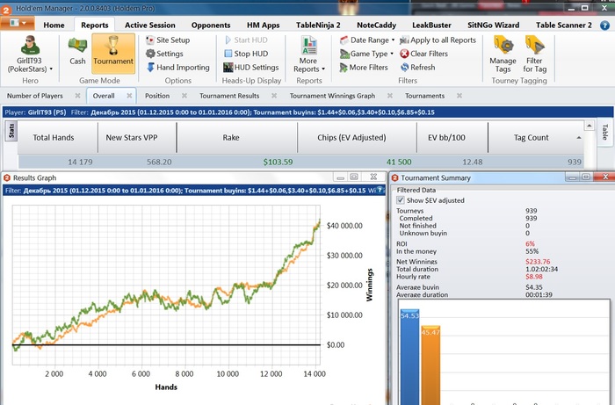Expand More Reports dropdown arrow
The image size is (615, 405).
pyautogui.click(x=323, y=69)
